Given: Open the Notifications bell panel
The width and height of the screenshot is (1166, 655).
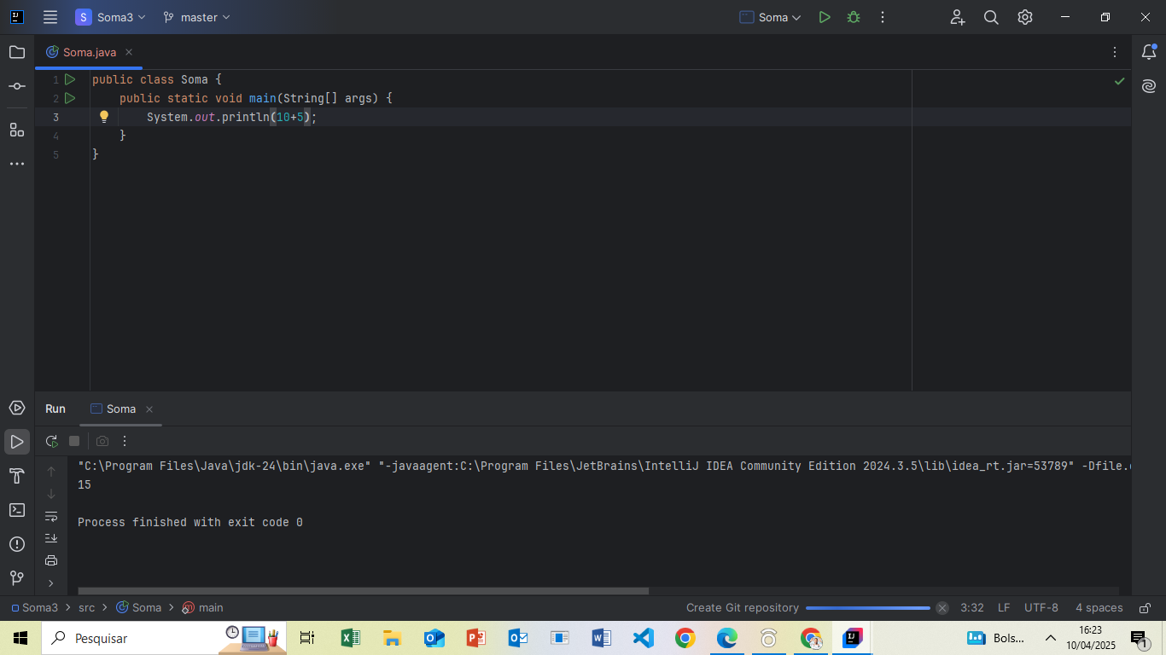Looking at the screenshot, I should tap(1149, 52).
